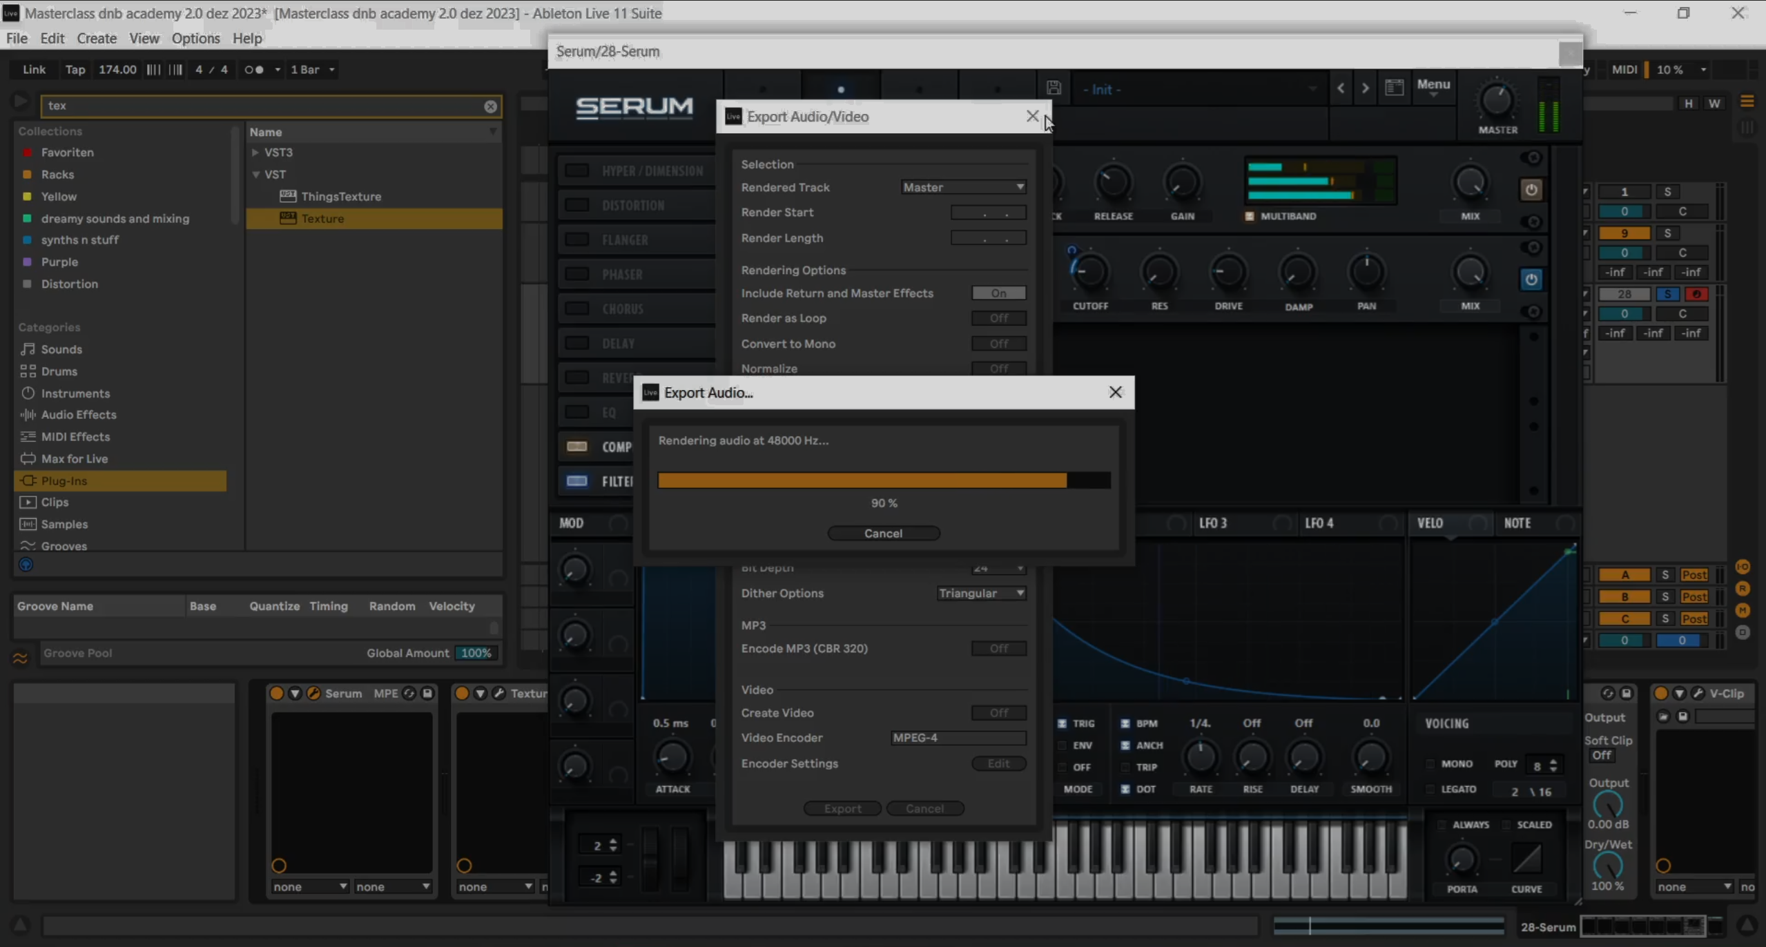This screenshot has height=947, width=1766.
Task: Go to next Serum preset
Action: (1365, 88)
